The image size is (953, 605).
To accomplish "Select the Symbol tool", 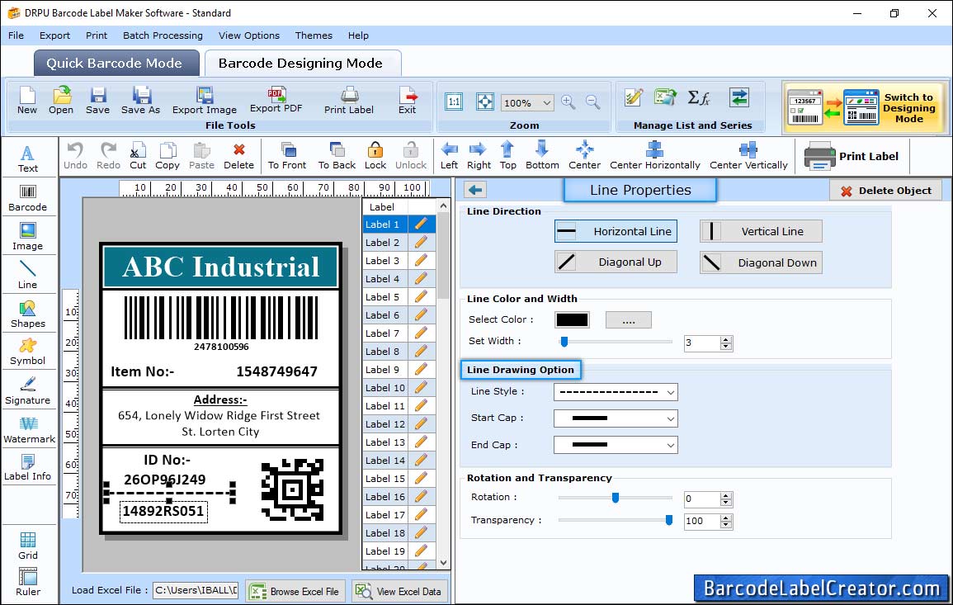I will coord(27,352).
